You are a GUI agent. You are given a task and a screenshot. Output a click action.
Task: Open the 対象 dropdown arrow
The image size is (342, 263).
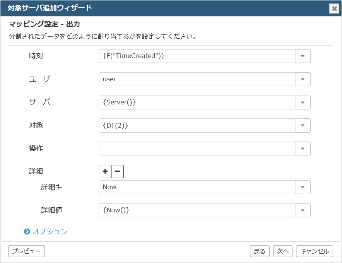tap(303, 125)
